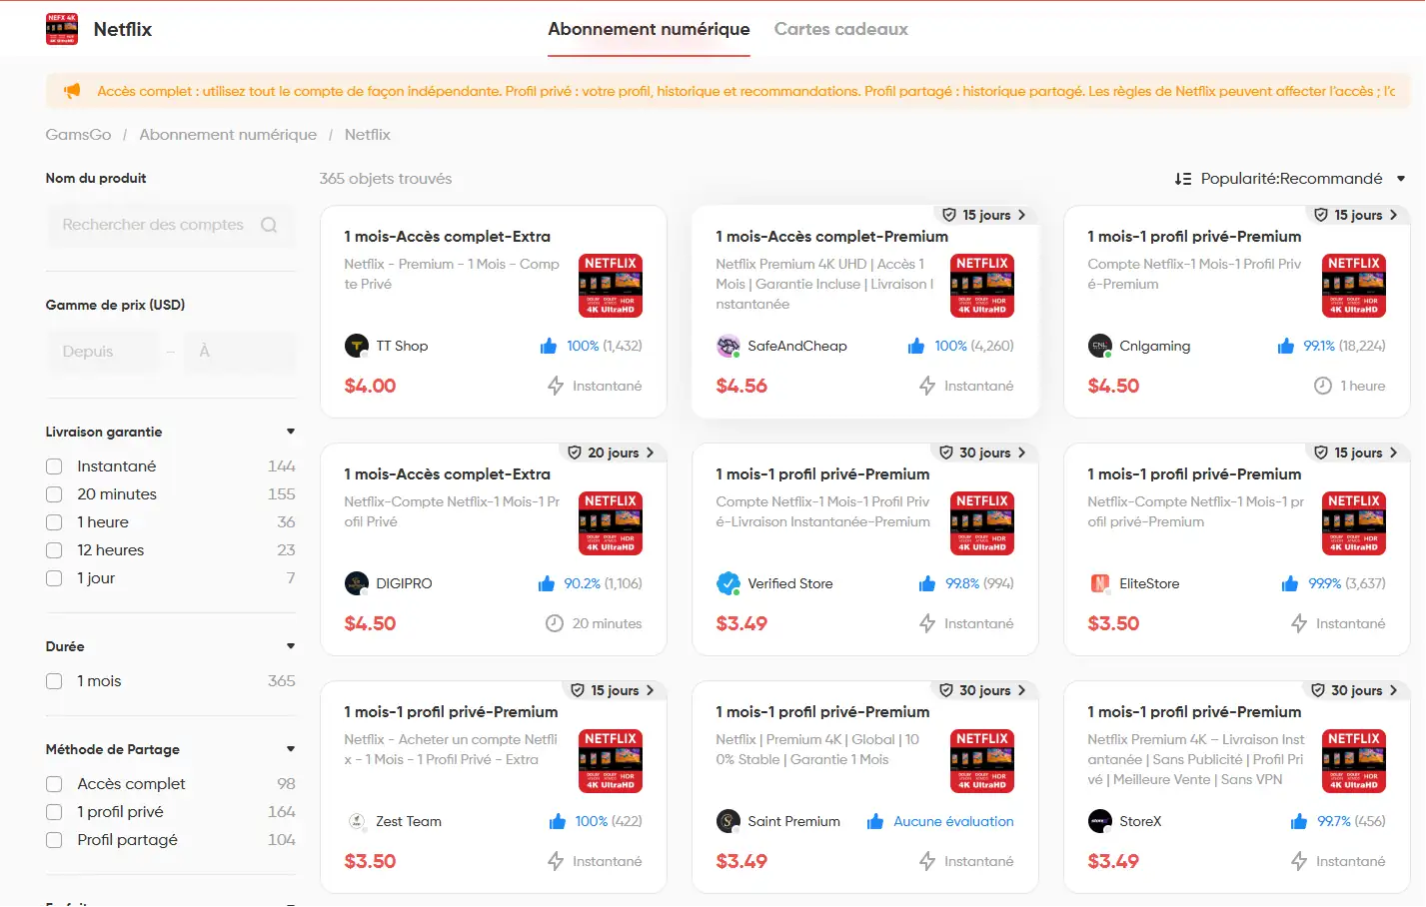Click thumbs-up icon on Cnlgaming listing
1426x907 pixels.
1286,346
